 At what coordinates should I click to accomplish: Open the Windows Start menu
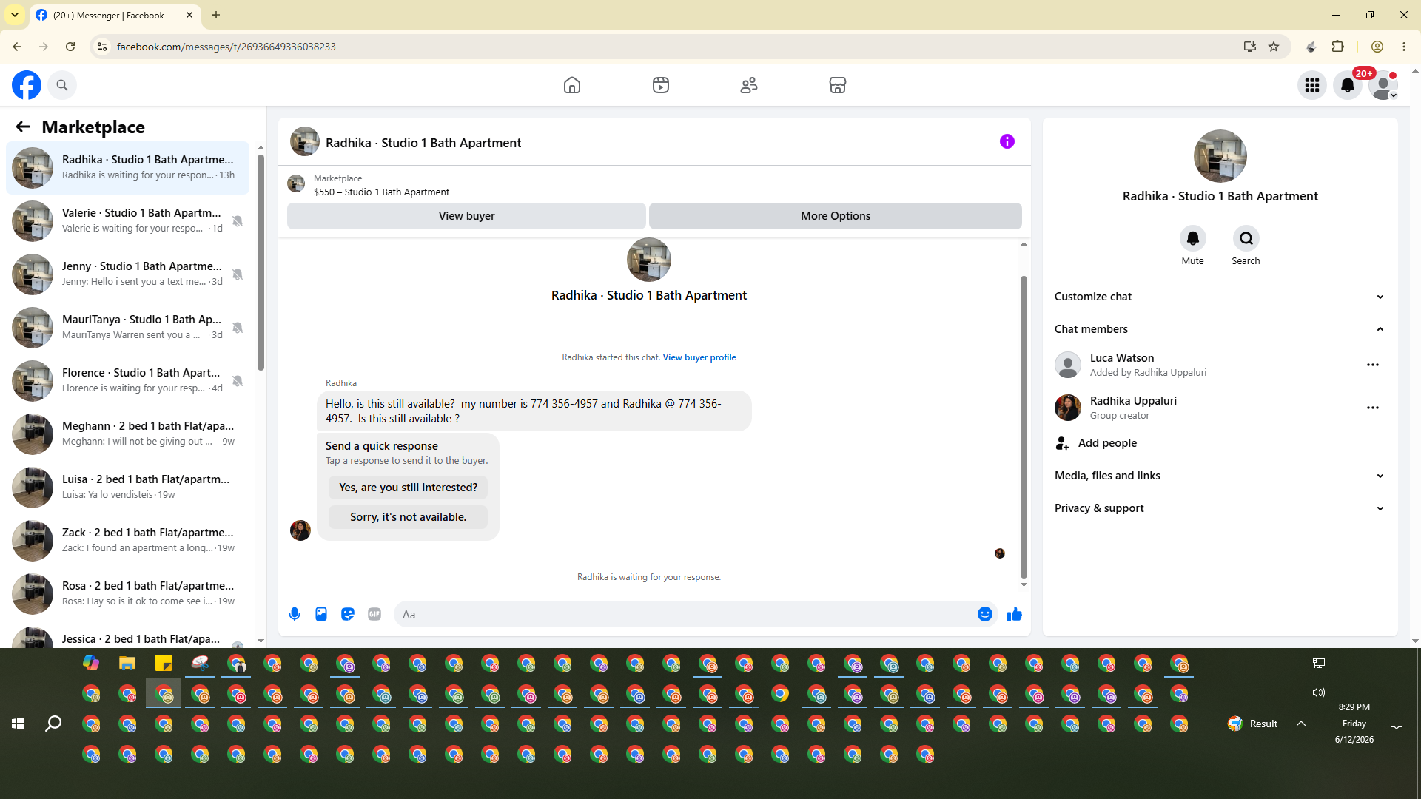[18, 724]
